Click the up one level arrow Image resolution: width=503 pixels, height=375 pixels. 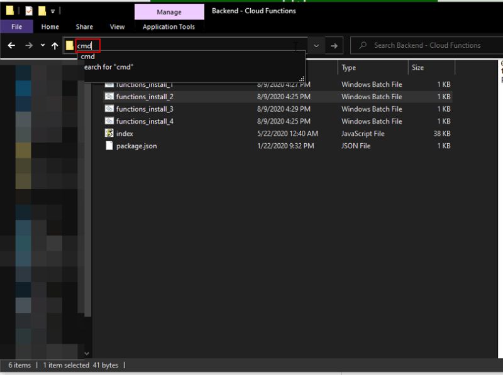55,45
